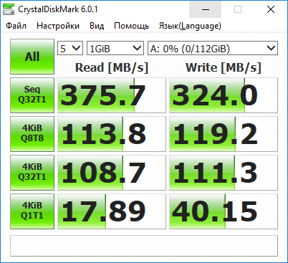Open the 1GiB test size dropdown

115,48
